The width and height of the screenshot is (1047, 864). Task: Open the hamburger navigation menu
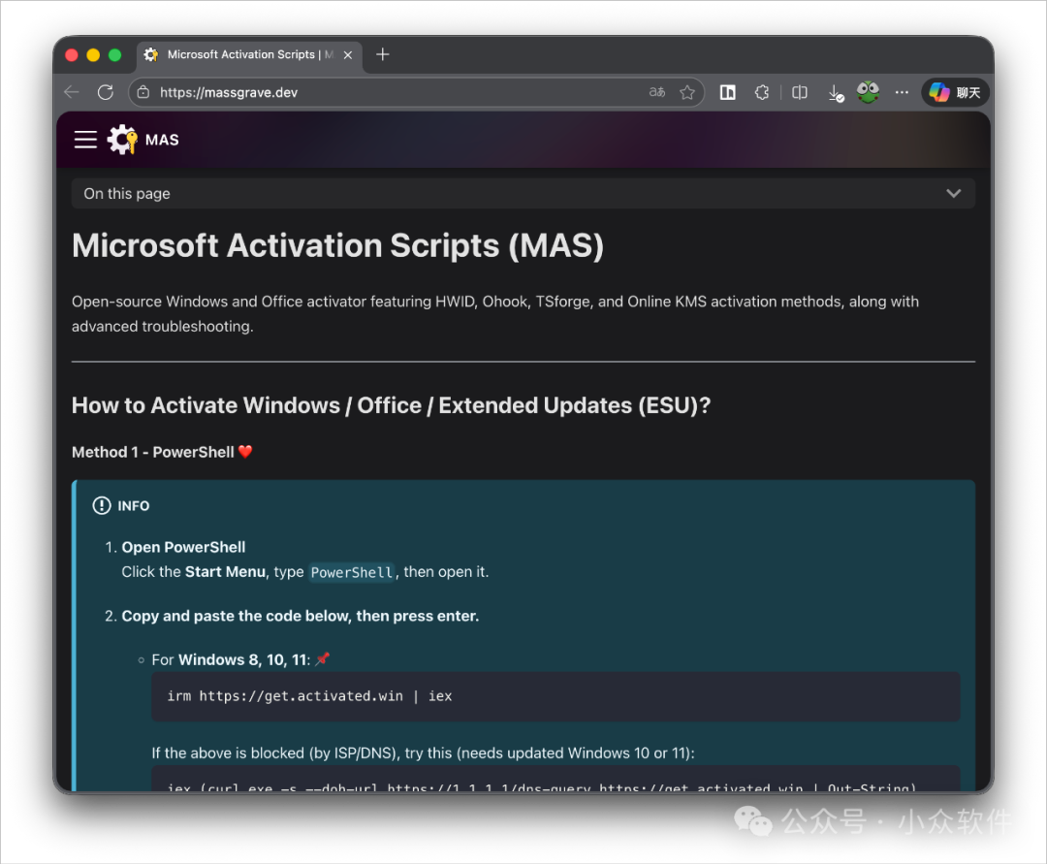(85, 140)
